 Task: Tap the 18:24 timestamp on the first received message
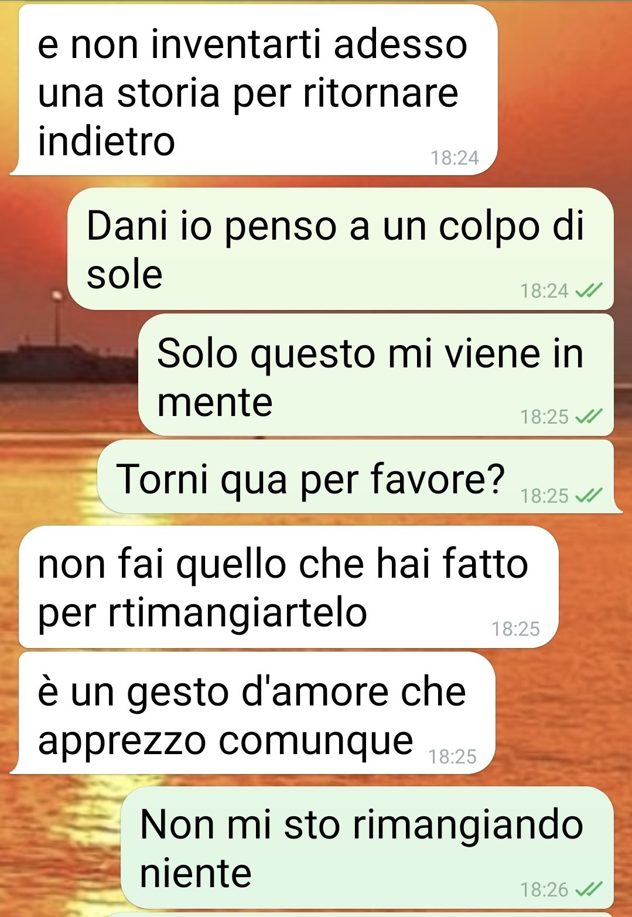click(455, 158)
